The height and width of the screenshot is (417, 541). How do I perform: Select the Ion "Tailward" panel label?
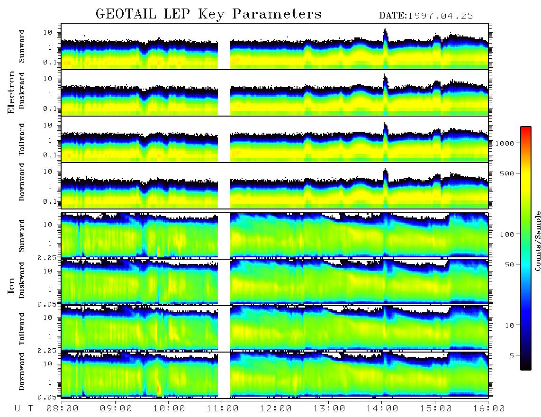coord(22,328)
